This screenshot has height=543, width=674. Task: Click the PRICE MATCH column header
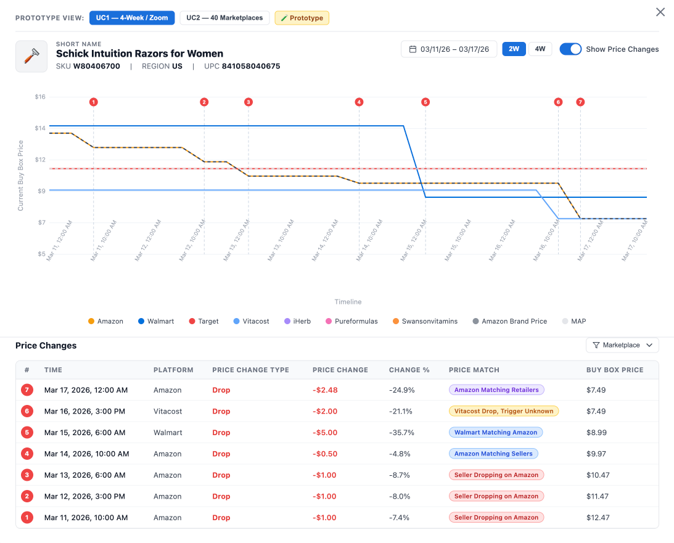pos(474,370)
